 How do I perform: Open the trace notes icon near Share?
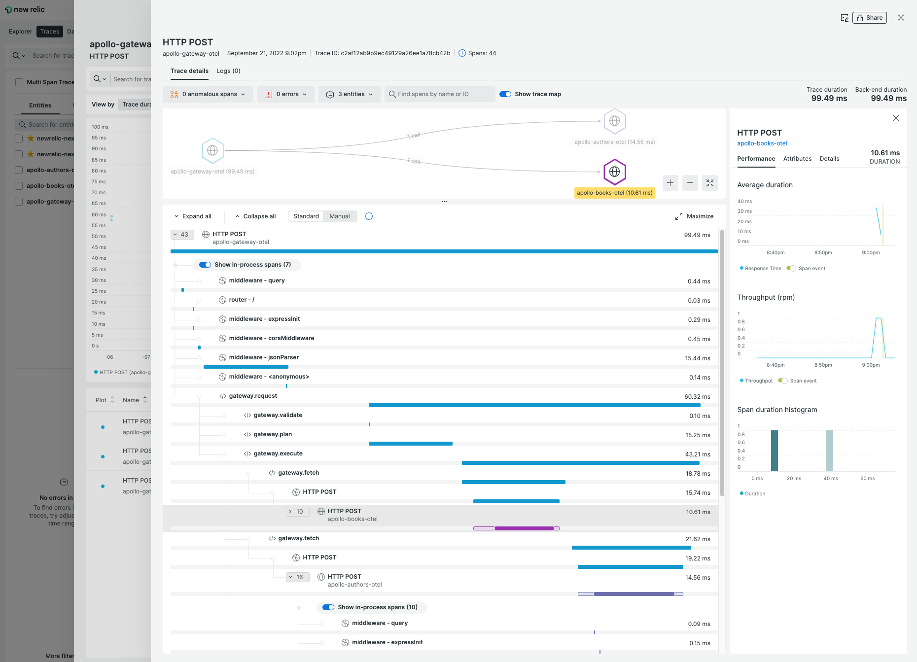click(845, 17)
